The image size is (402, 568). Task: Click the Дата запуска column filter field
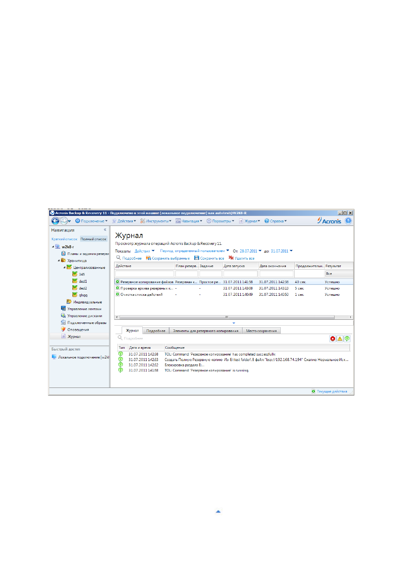click(240, 273)
